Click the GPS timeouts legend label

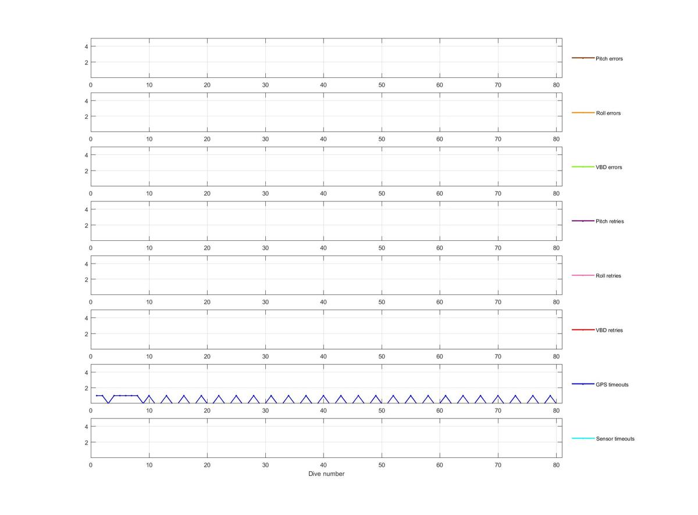[612, 385]
